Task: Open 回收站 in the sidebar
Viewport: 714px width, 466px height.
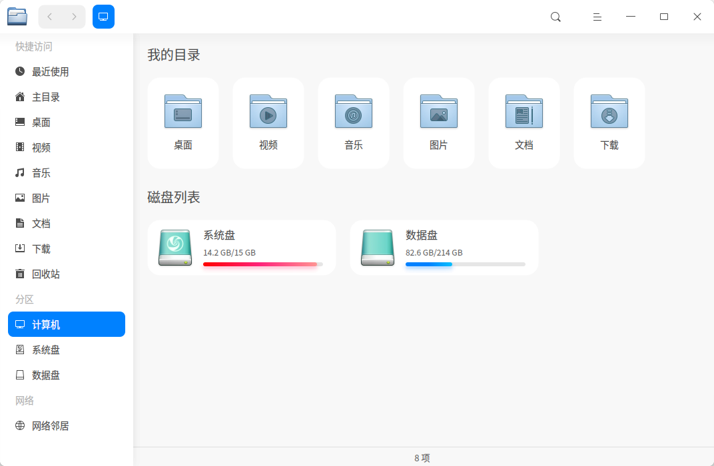Action: pos(67,274)
